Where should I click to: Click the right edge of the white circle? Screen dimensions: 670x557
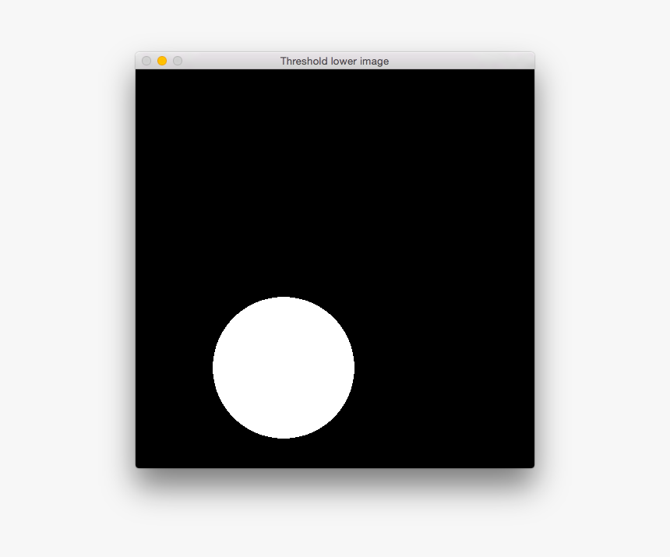(354, 367)
